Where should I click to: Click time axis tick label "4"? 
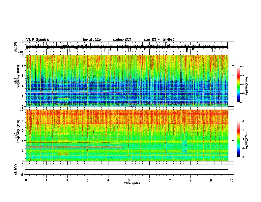point(108,180)
